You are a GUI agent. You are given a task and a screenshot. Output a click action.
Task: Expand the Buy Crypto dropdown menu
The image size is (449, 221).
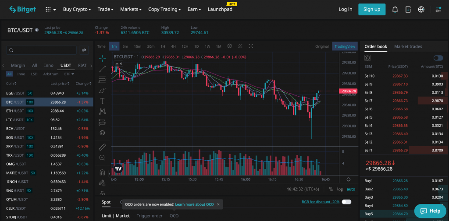77,9
